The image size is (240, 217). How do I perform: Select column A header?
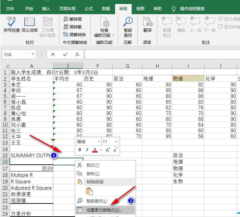coord(31,66)
